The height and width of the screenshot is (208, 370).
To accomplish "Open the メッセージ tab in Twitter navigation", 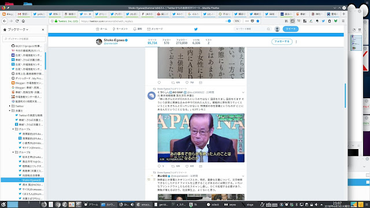I will tap(155, 29).
